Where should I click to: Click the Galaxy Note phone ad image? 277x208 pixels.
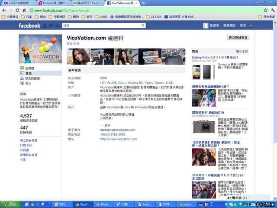click(204, 72)
